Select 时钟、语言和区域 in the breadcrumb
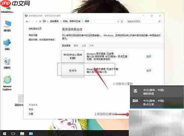 (x=72, y=21)
